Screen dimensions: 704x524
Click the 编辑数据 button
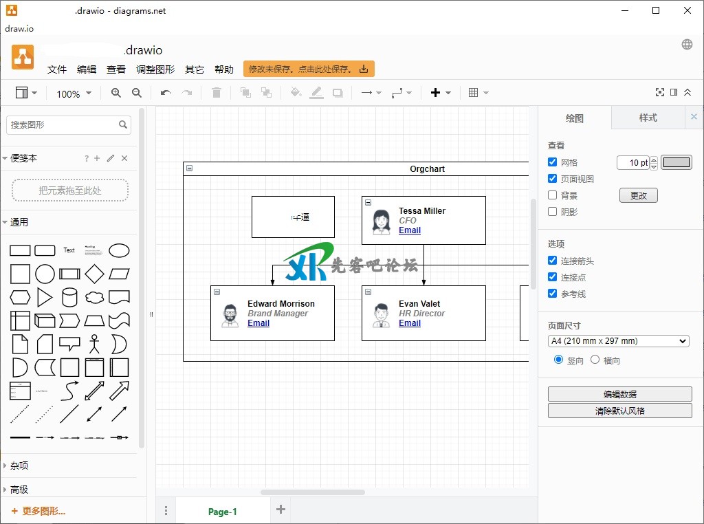[x=619, y=394]
